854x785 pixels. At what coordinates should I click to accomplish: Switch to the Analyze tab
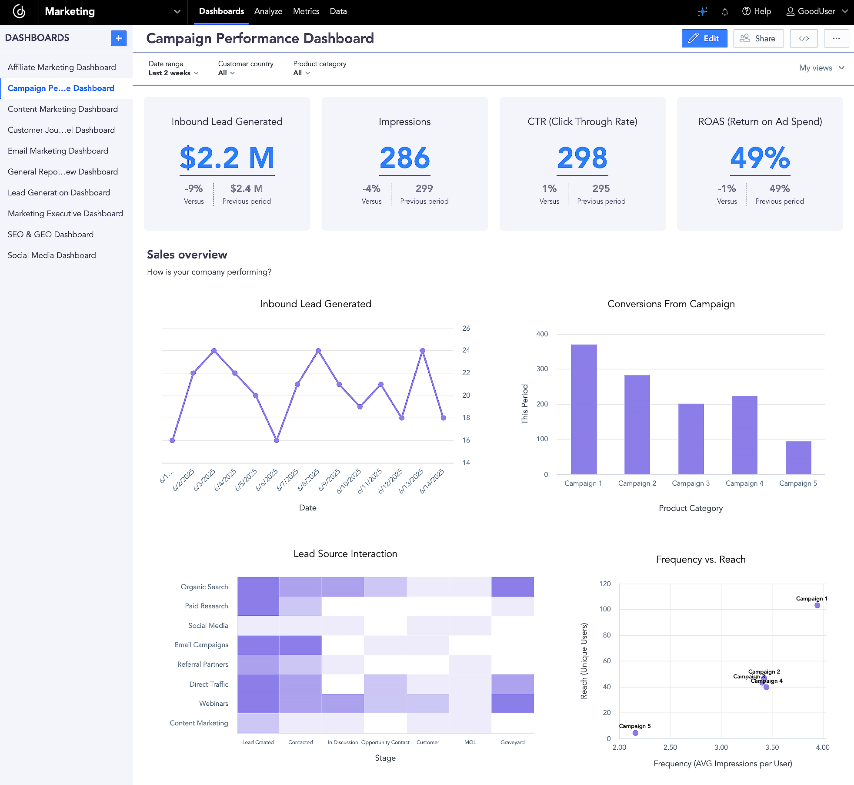pyautogui.click(x=268, y=11)
